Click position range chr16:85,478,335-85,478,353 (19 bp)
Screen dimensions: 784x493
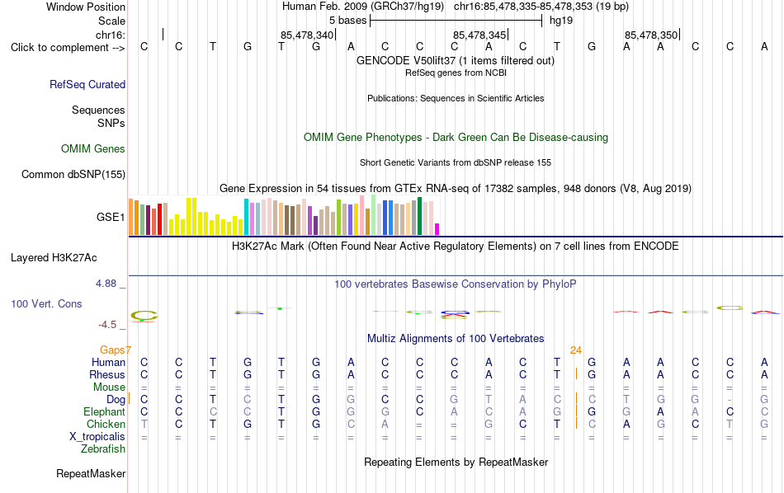tap(541, 7)
